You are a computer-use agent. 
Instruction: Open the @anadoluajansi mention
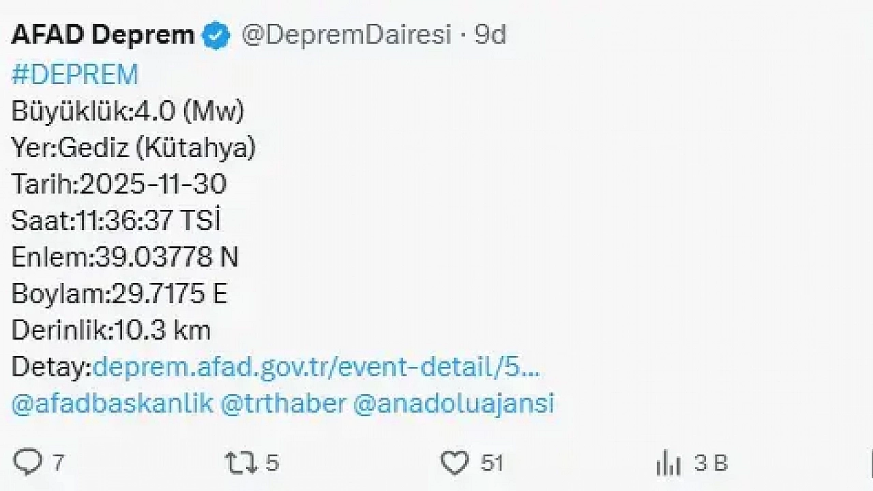click(454, 403)
